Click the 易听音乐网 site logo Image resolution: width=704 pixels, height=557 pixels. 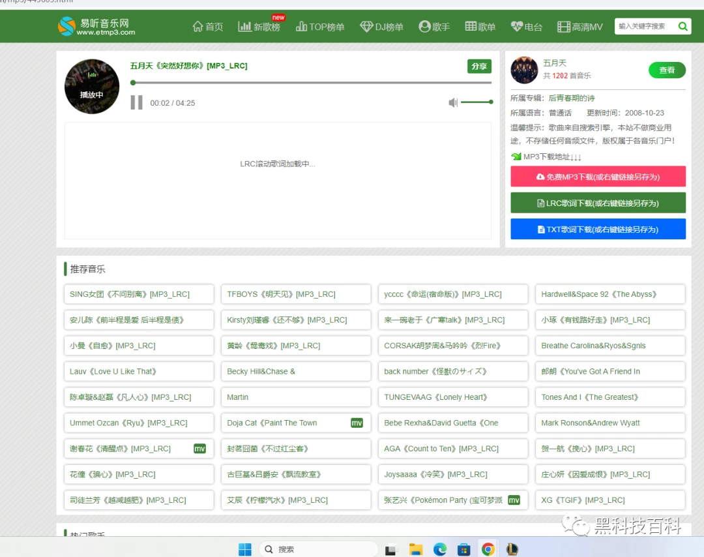click(96, 26)
